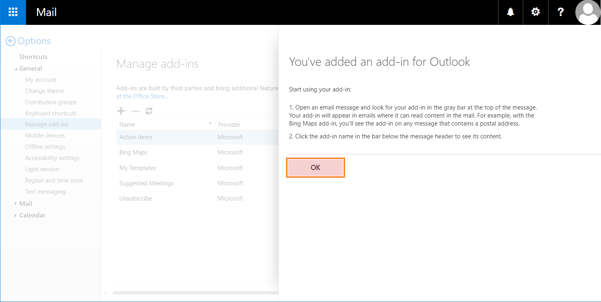The height and width of the screenshot is (302, 601).
Task: Select Manage add-ins in sidebar
Action: point(47,124)
